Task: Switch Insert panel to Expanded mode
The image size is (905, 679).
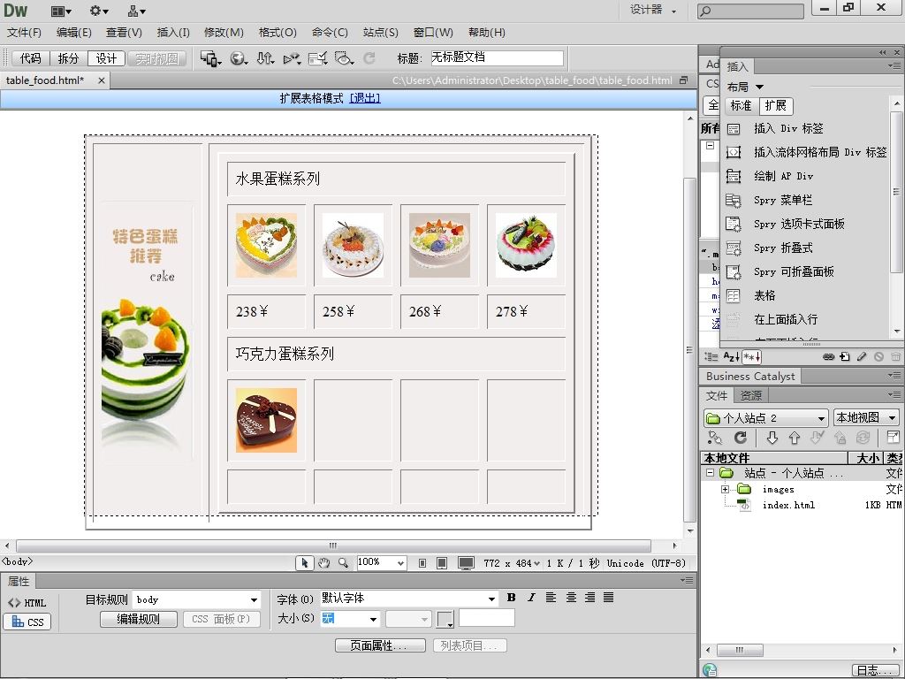Action: point(776,106)
